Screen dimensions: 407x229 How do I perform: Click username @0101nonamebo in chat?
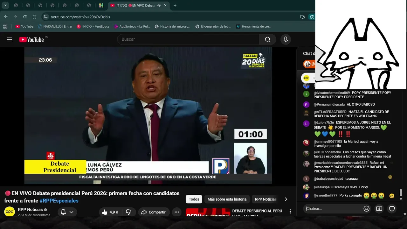327,152
